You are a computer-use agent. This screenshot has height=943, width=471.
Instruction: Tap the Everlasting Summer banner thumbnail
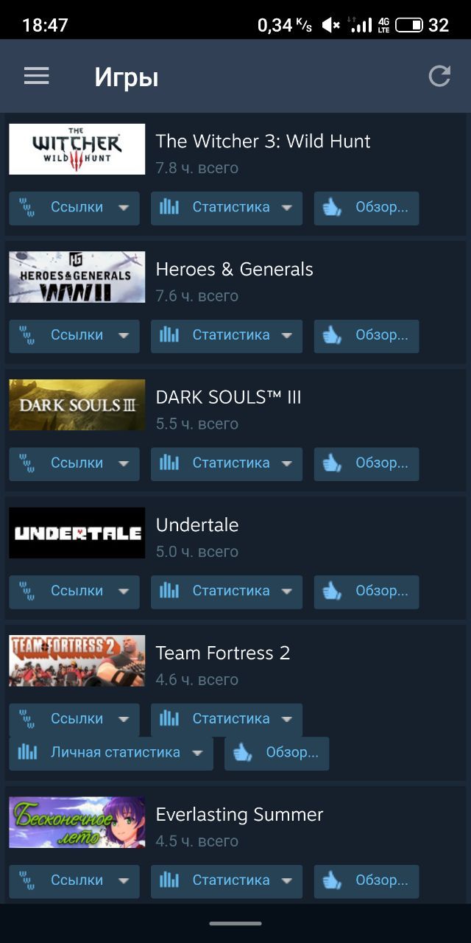coord(77,822)
